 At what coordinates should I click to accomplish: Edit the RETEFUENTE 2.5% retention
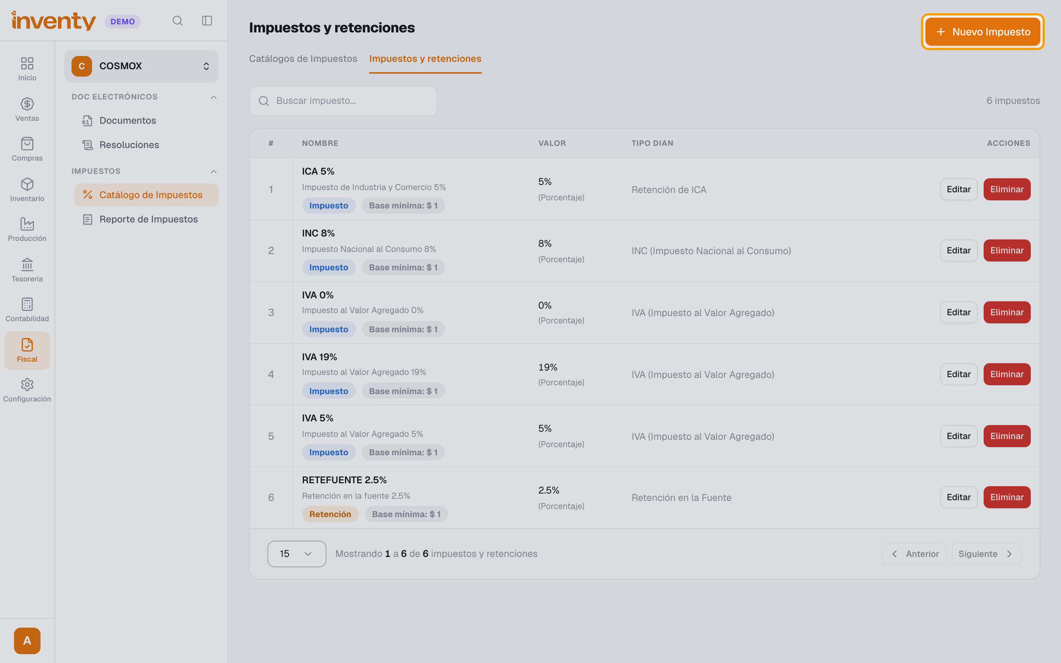coord(959,497)
